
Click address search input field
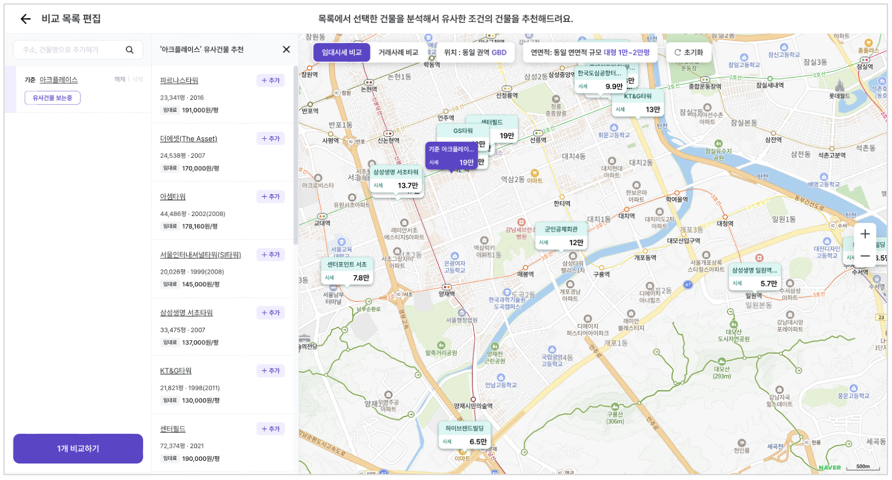pos(70,50)
